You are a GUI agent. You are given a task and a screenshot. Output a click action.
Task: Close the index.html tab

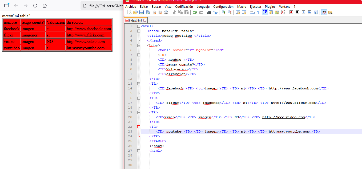[x=145, y=20]
